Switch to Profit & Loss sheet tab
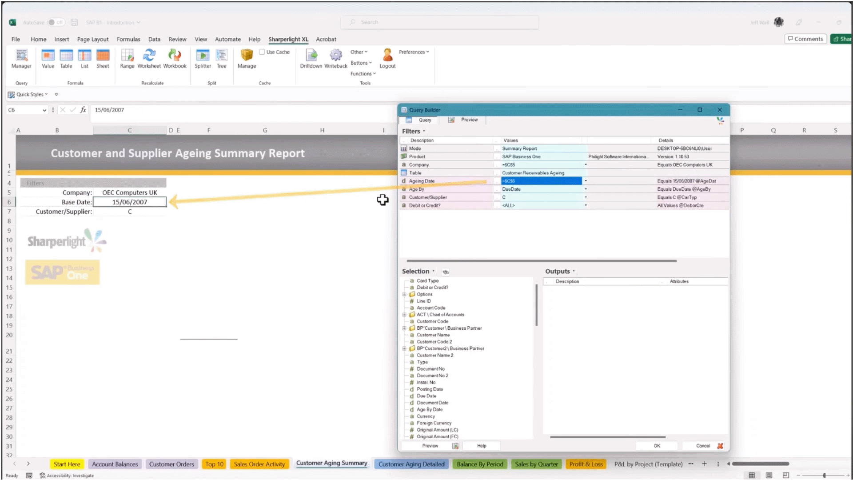853x480 pixels. 586,464
